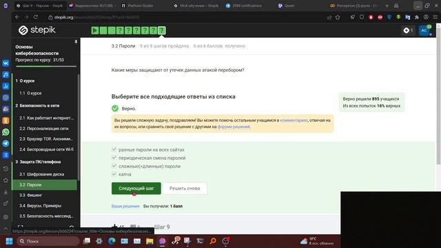Viewport: 441px width, 248px height.
Task: Click the course progress bar
Action: (x=46, y=66)
